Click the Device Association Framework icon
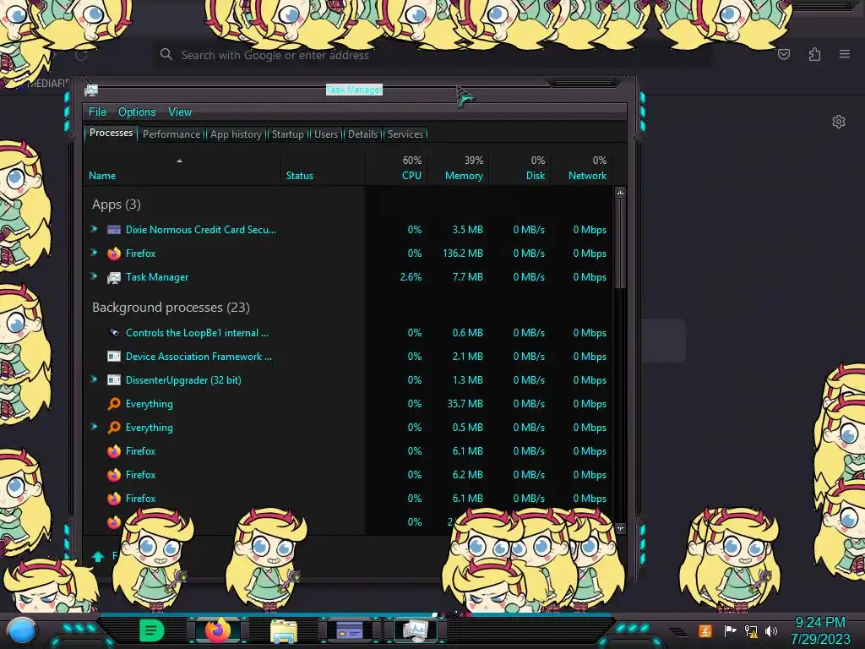The width and height of the screenshot is (865, 649). coord(114,357)
